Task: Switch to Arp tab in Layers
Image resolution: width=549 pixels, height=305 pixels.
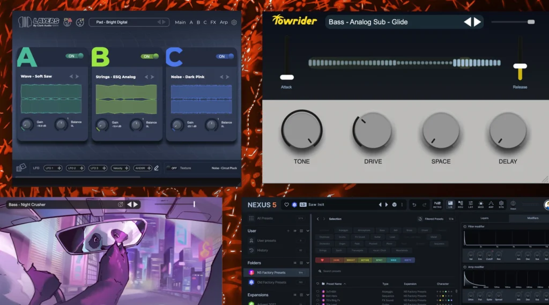Action: click(224, 23)
